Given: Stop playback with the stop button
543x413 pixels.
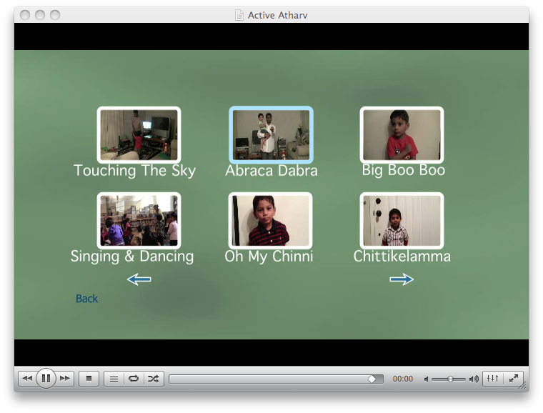Looking at the screenshot, I should (x=89, y=379).
